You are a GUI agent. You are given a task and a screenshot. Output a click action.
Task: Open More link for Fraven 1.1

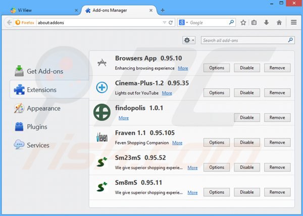tap(177, 143)
